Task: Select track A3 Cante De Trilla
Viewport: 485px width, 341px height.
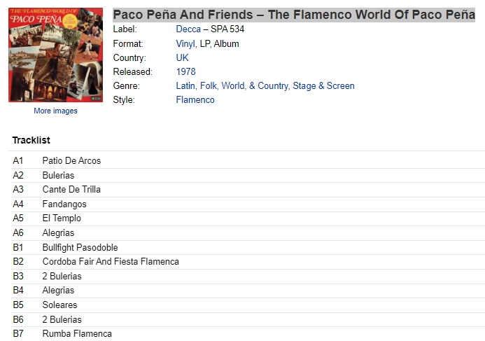Action: (x=248, y=189)
